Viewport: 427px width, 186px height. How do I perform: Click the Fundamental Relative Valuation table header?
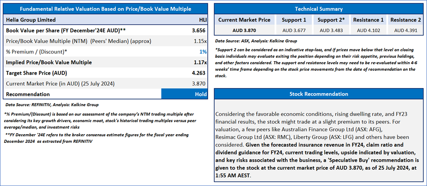point(105,9)
